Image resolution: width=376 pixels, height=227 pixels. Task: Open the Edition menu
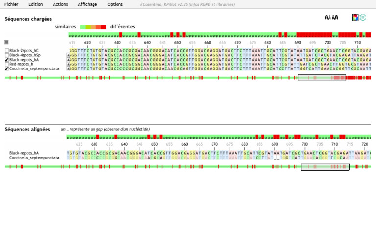[35, 4]
